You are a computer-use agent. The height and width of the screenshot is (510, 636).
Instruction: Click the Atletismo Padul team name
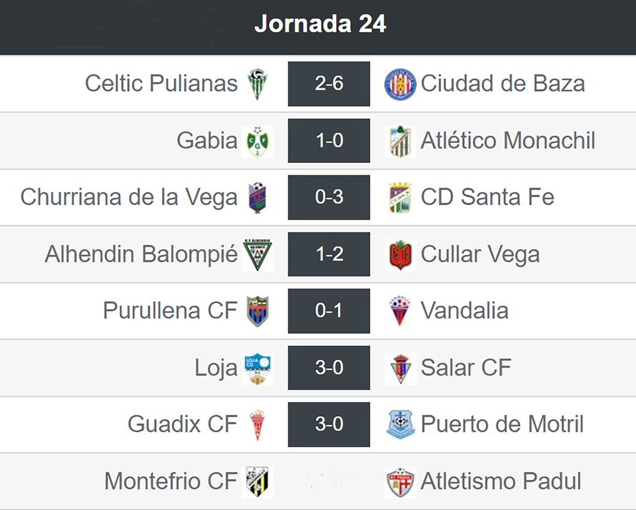[501, 481]
